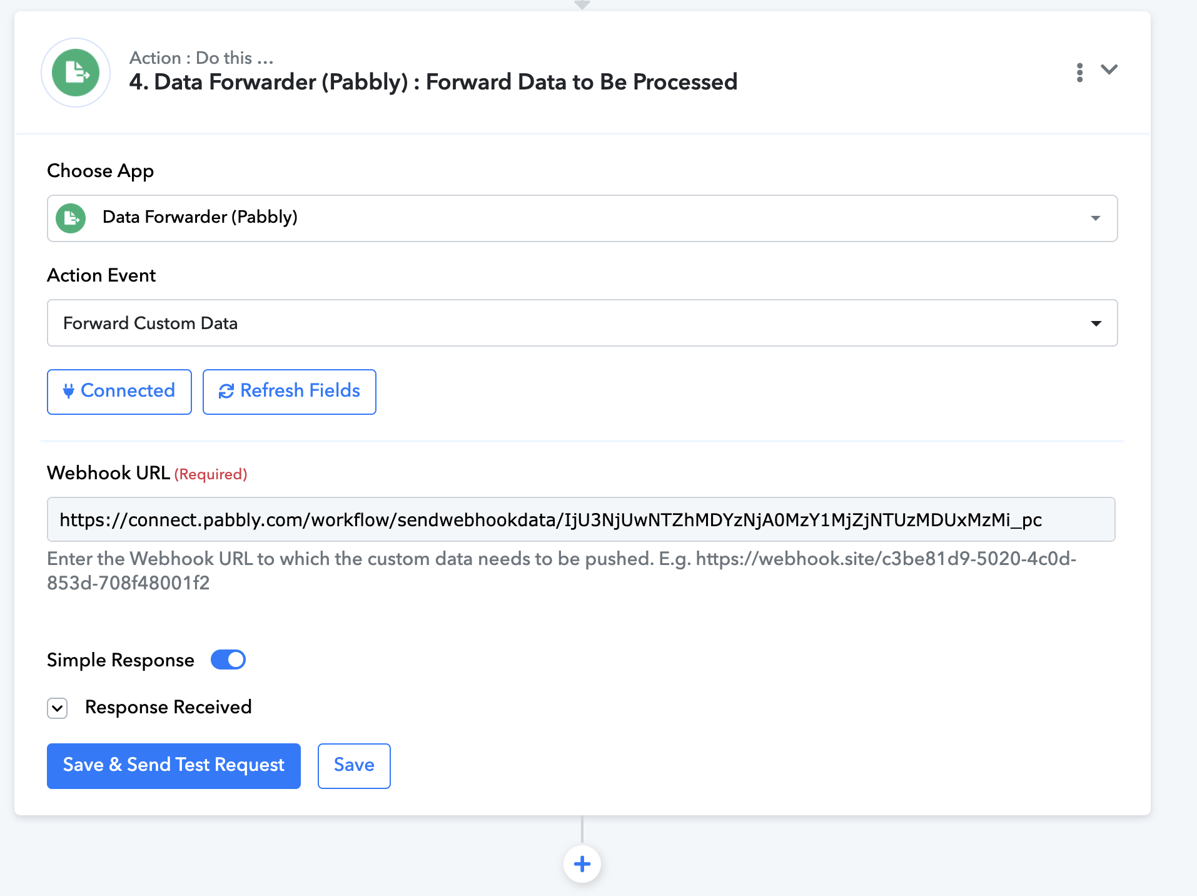Image resolution: width=1197 pixels, height=896 pixels.
Task: Expand the Response Received section
Action: [x=58, y=708]
